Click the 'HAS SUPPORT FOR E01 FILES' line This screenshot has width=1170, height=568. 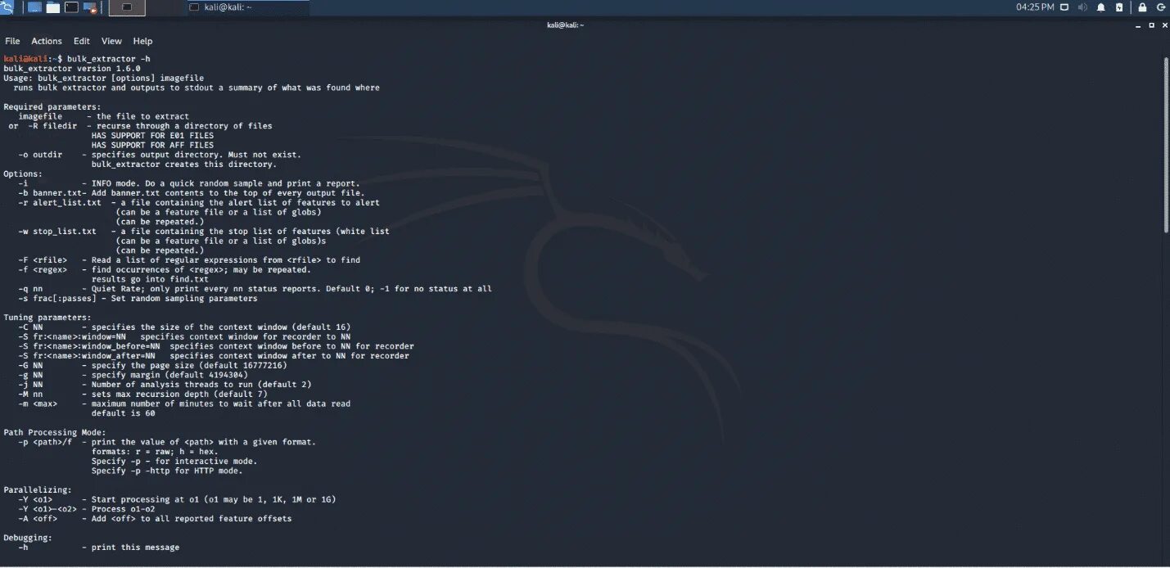click(x=152, y=136)
